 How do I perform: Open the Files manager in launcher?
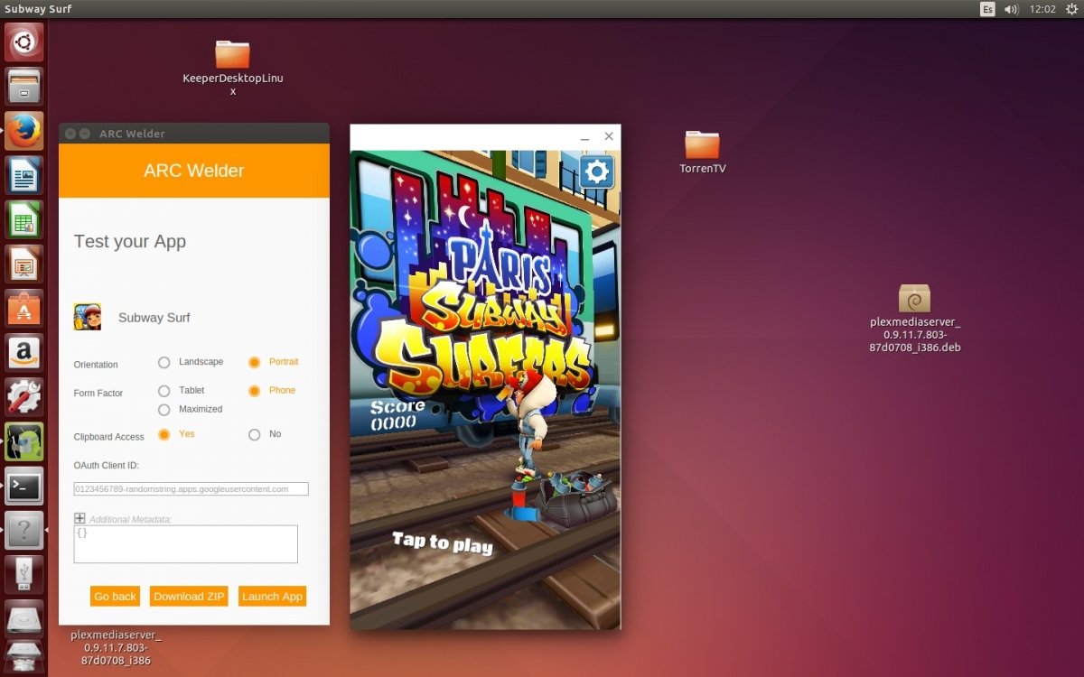pyautogui.click(x=24, y=87)
